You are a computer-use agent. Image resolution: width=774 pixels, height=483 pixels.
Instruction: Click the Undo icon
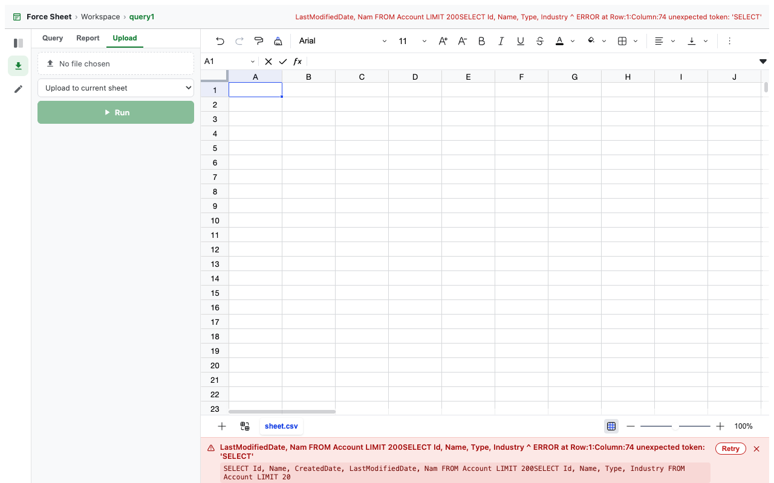[220, 41]
